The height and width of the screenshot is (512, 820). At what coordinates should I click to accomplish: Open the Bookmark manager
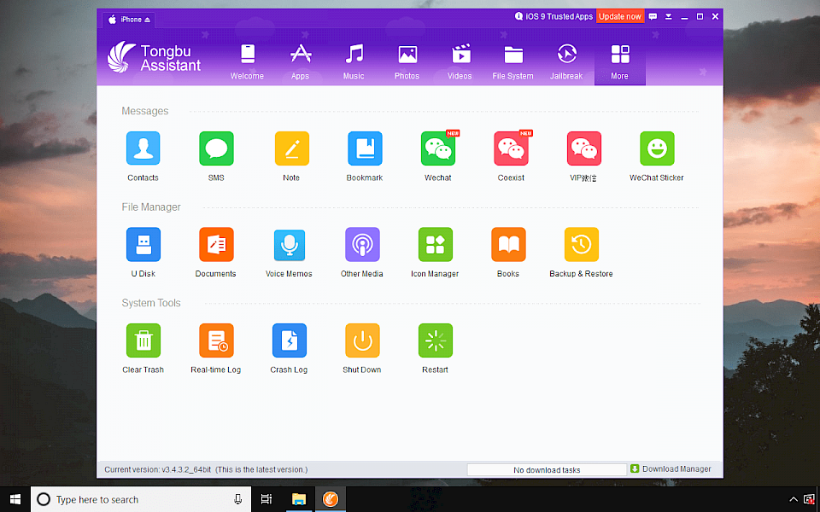pos(365,148)
